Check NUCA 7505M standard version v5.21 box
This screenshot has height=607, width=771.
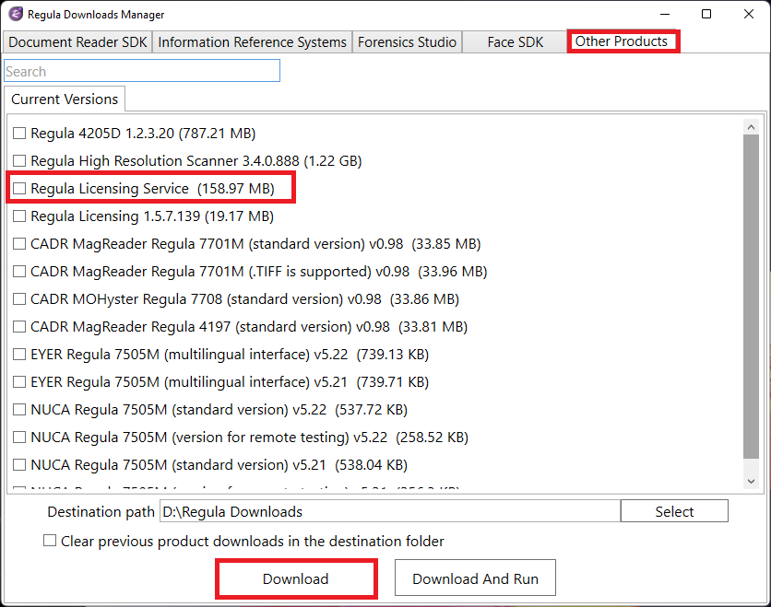[x=19, y=464]
